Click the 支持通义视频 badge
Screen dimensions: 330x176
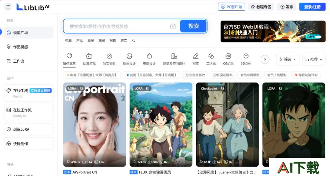(40, 90)
